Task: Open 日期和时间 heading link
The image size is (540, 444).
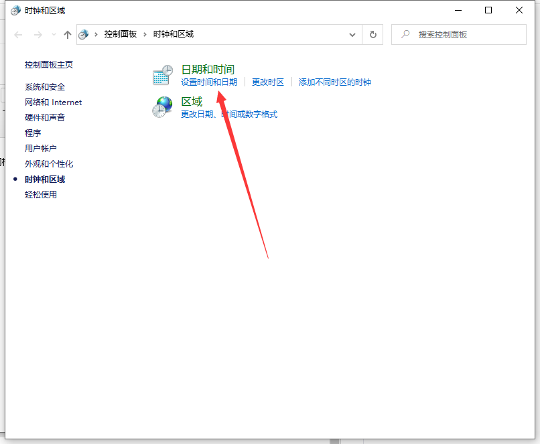Action: [x=208, y=69]
